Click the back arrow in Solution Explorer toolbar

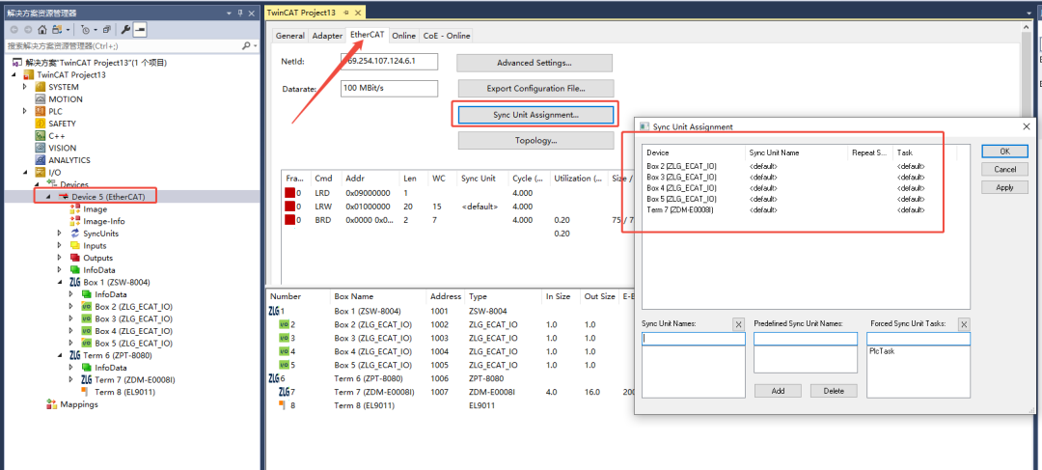pyautogui.click(x=14, y=29)
